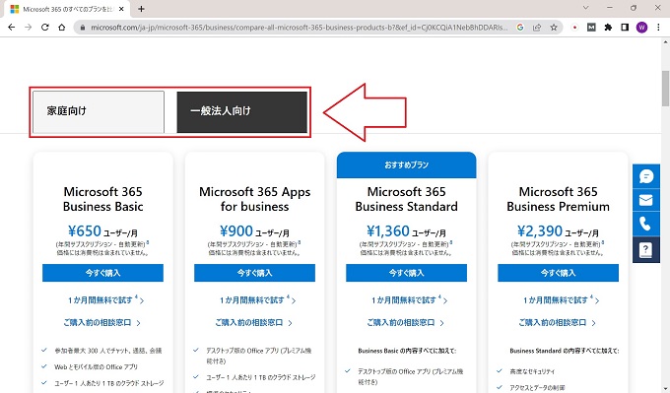Open pre-purchase consultation for Business Basic
The image size is (670, 393).
[101, 322]
